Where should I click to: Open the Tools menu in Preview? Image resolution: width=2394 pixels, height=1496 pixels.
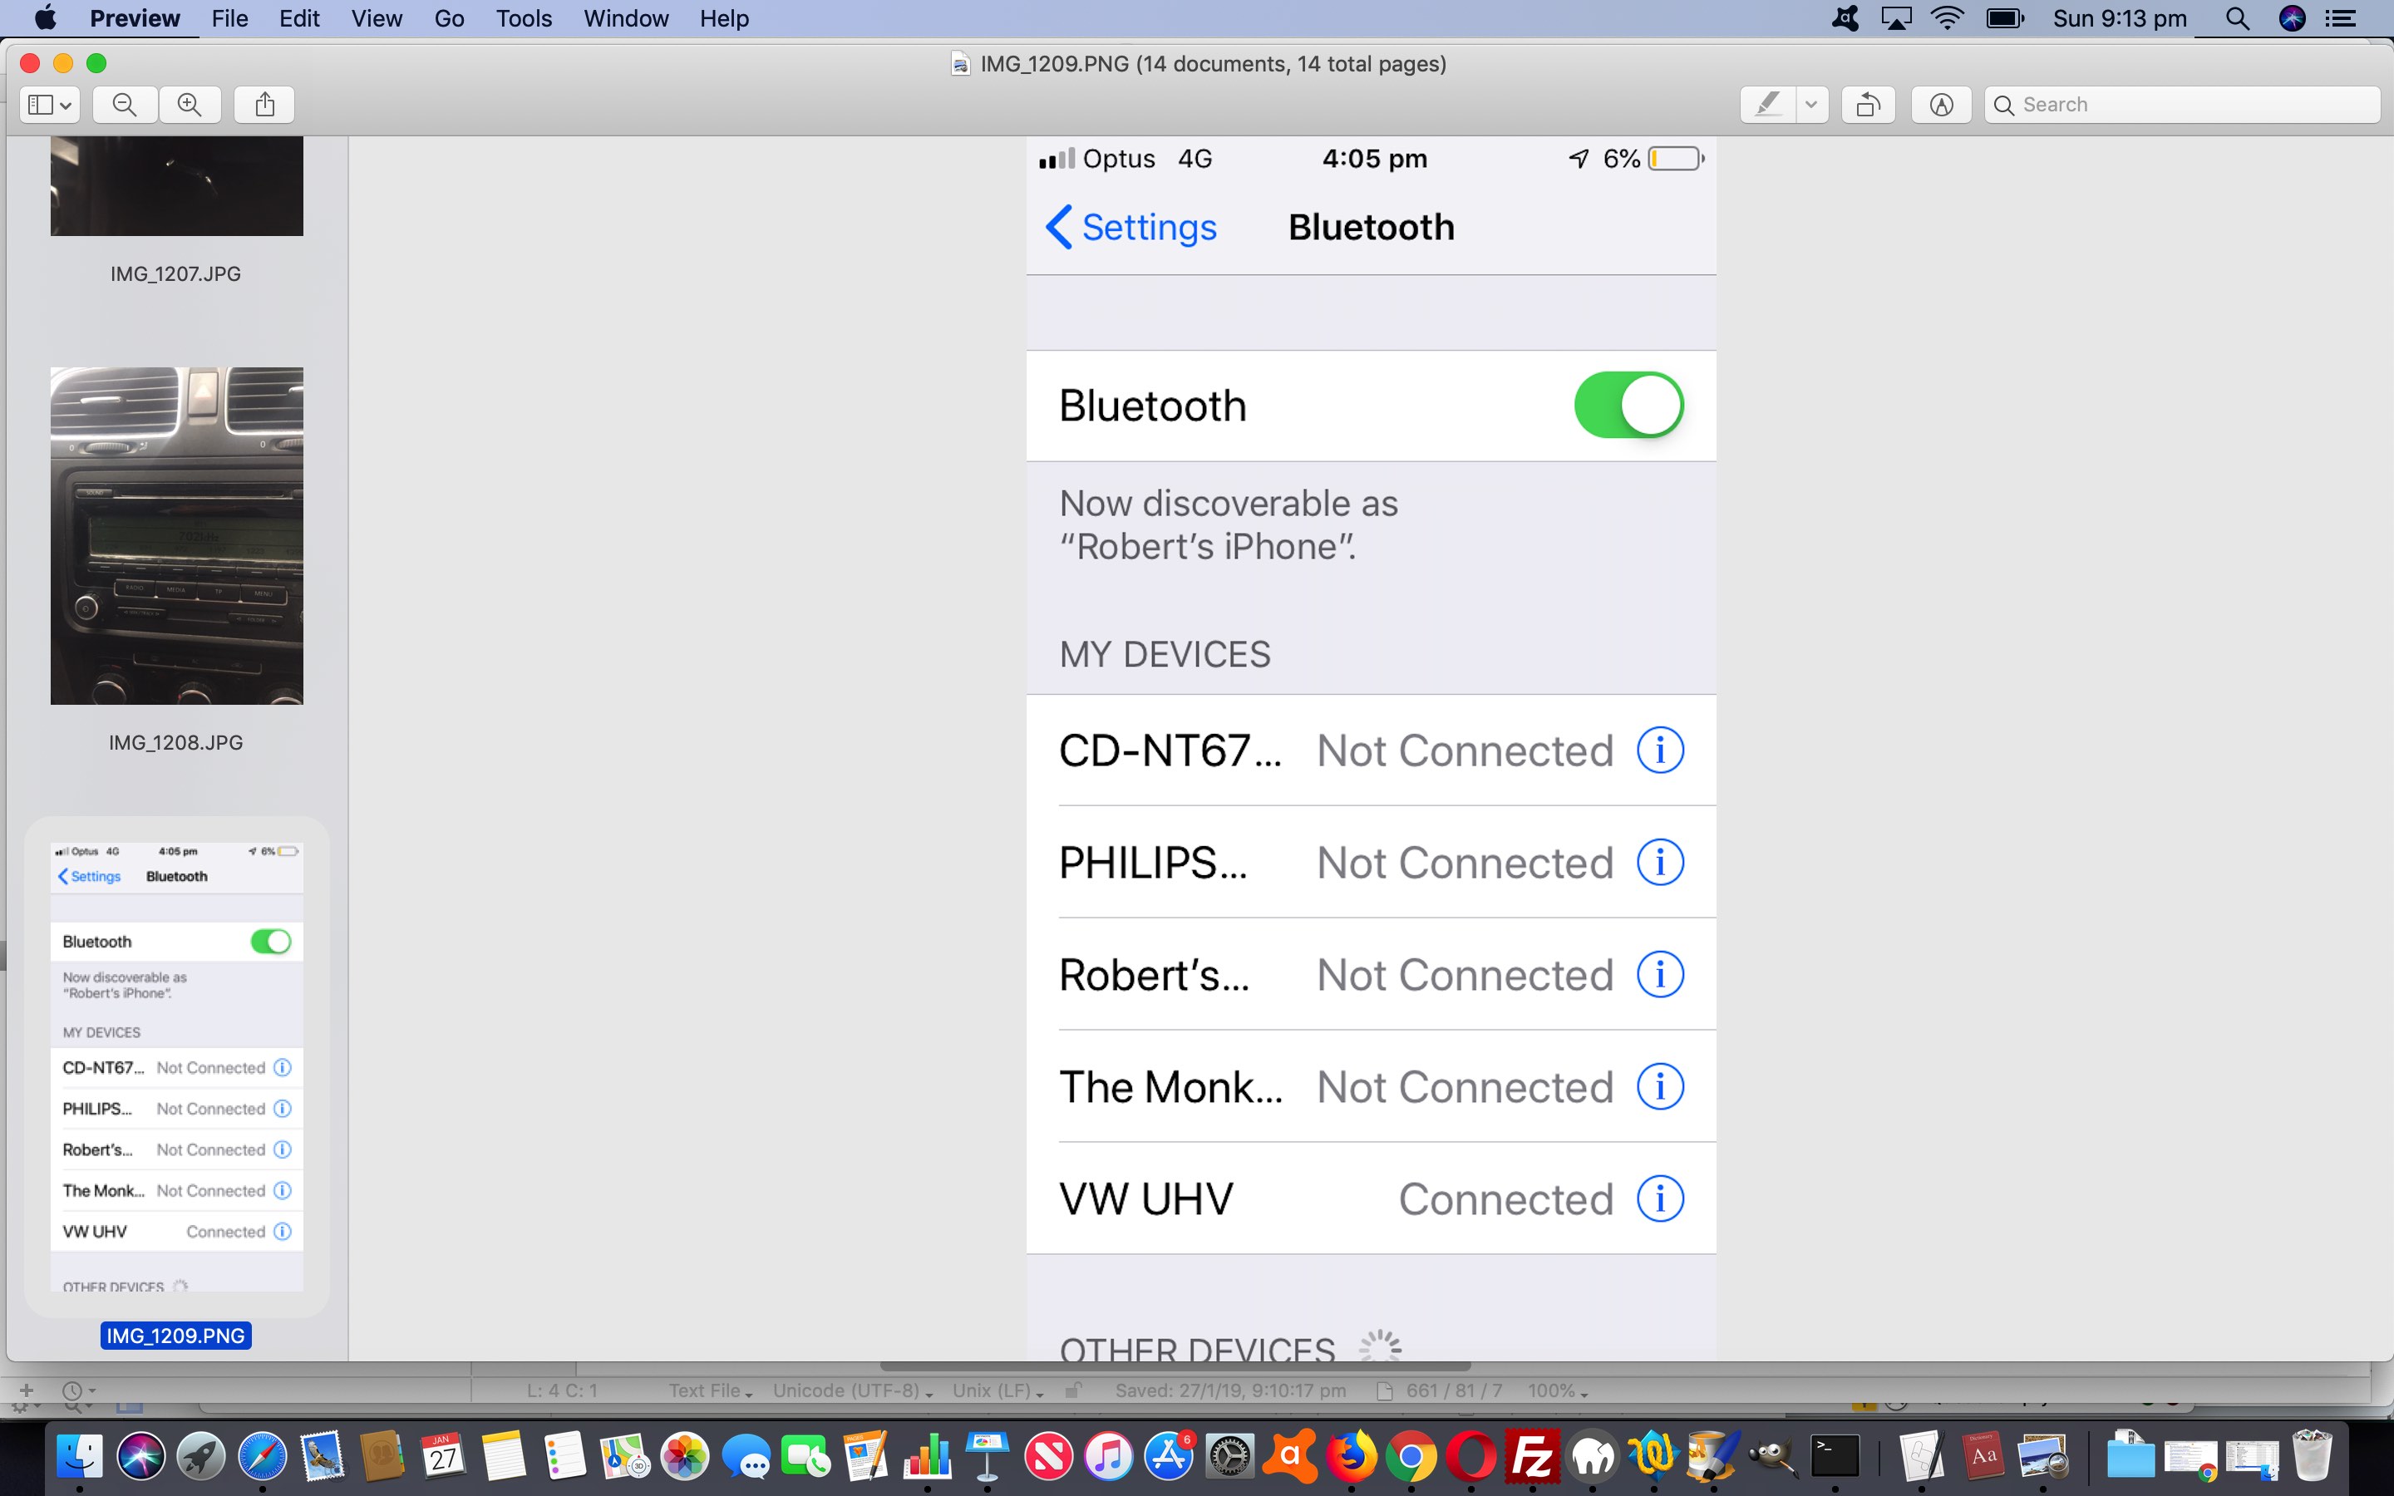(522, 19)
